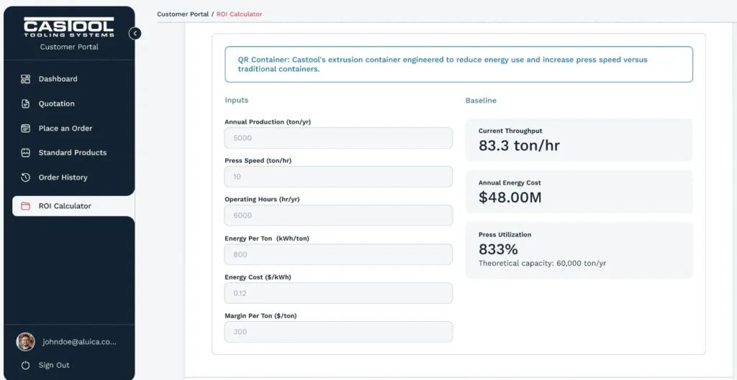Click Theoretical capacity: 60,000 ton/yr text

tap(543, 263)
